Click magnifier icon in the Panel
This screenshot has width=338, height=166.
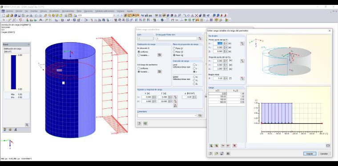27,125
